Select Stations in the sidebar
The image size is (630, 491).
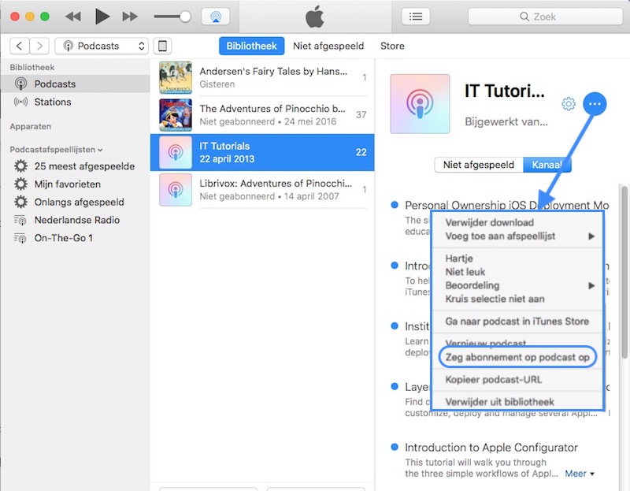pos(75,102)
